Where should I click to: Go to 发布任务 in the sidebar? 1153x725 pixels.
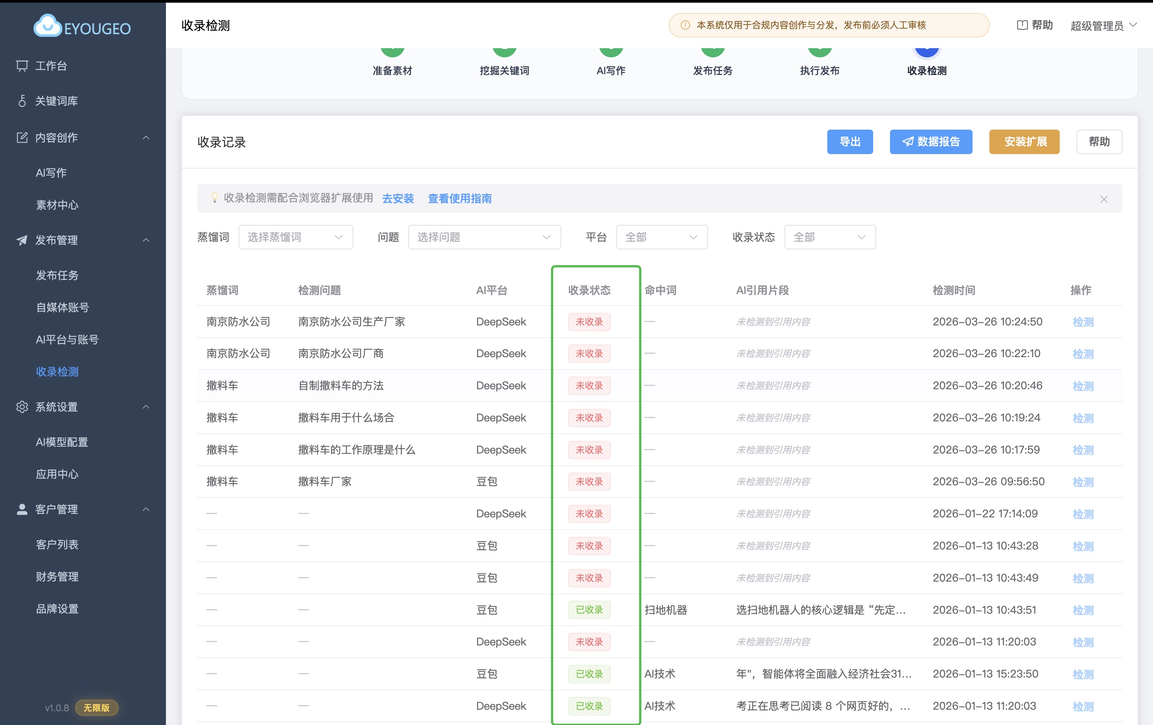(57, 275)
